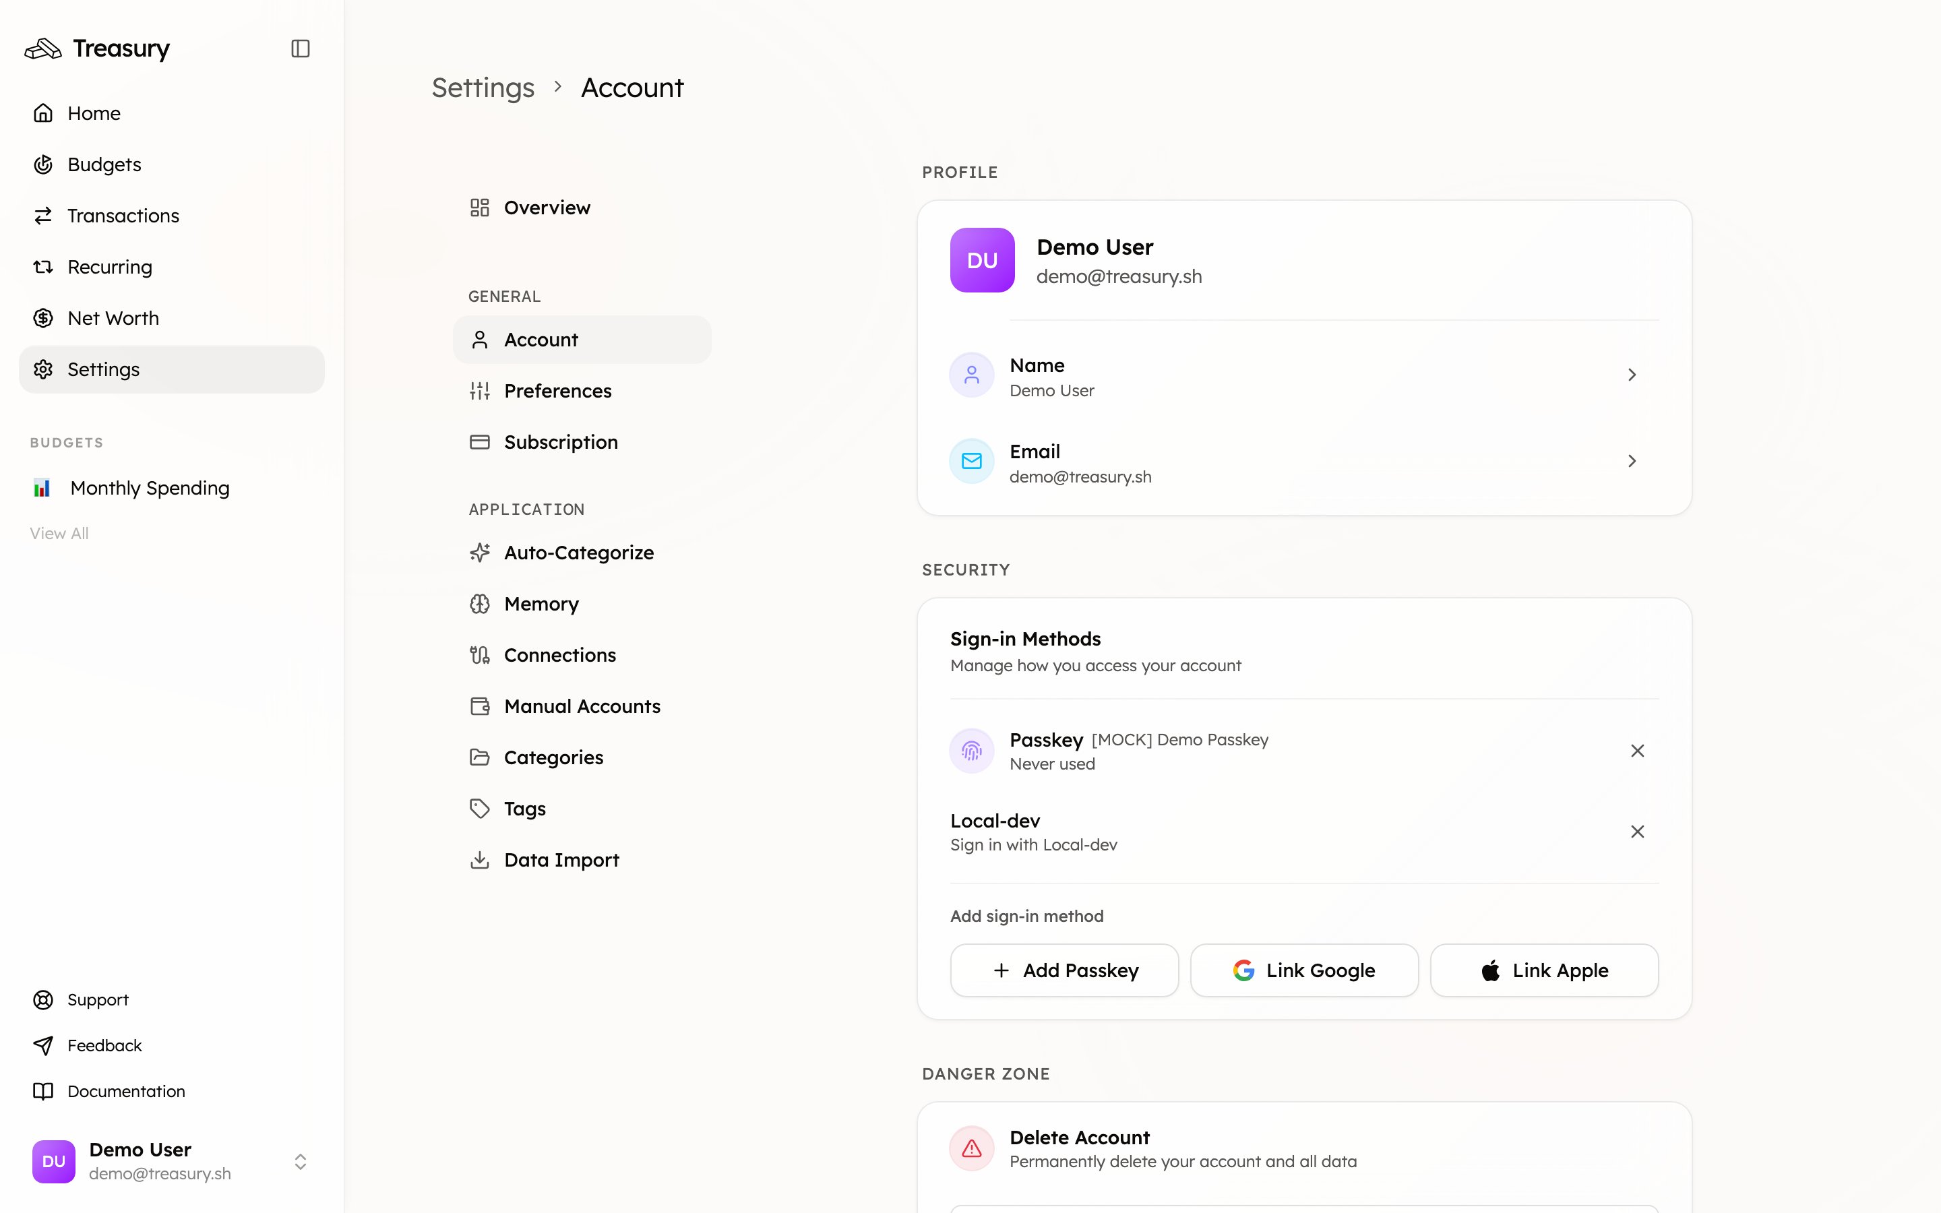Screen dimensions: 1941x1213
Task: Click the Budgets pie chart icon
Action: pyautogui.click(x=43, y=164)
